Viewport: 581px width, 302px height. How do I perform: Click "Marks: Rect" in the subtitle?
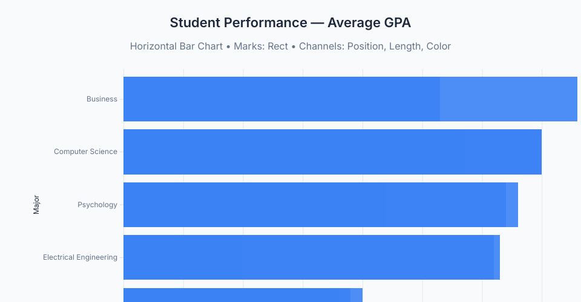pyautogui.click(x=261, y=46)
